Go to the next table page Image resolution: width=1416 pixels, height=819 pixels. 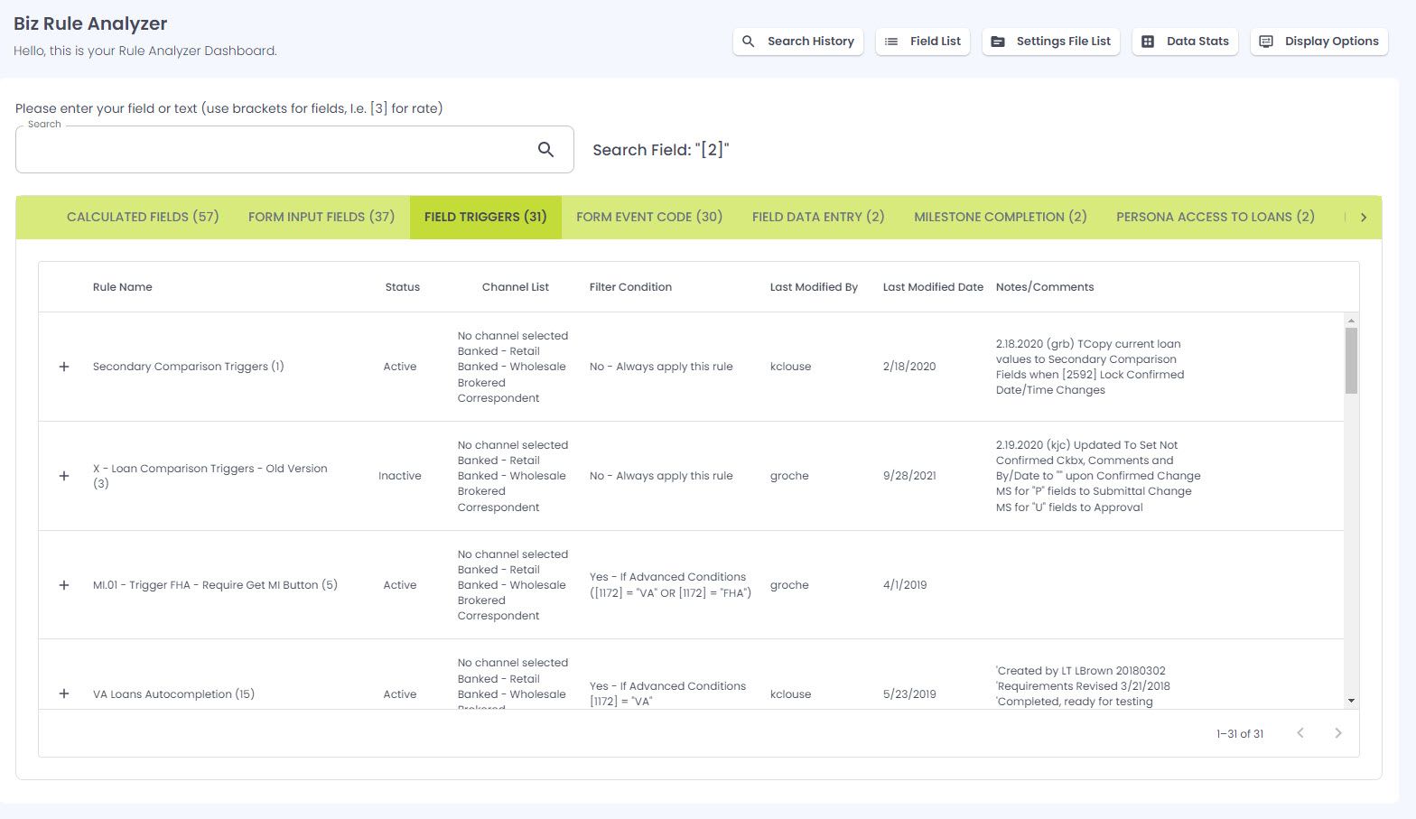pos(1338,733)
